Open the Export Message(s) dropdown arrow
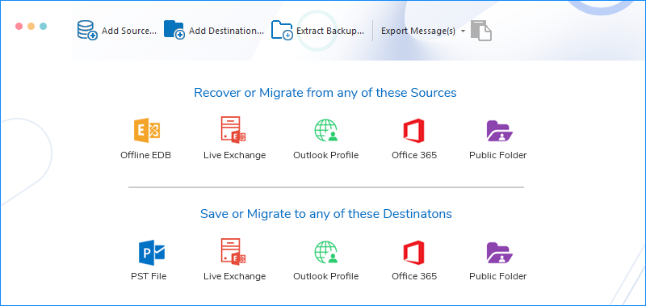 point(463,31)
